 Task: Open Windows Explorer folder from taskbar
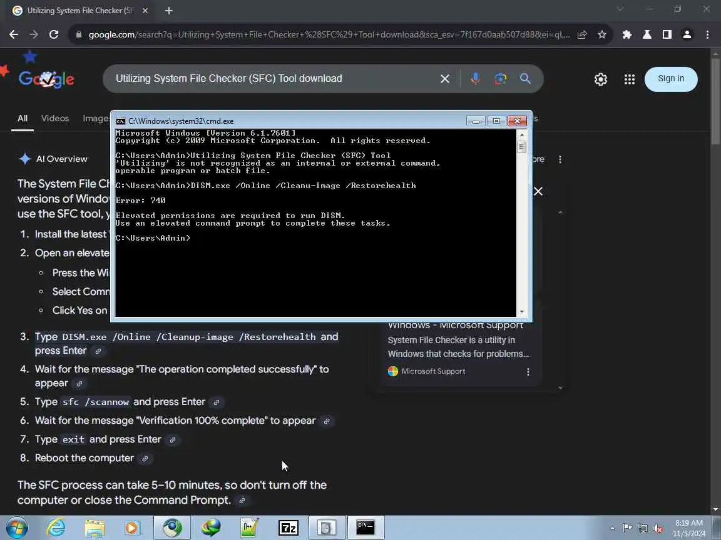95,527
